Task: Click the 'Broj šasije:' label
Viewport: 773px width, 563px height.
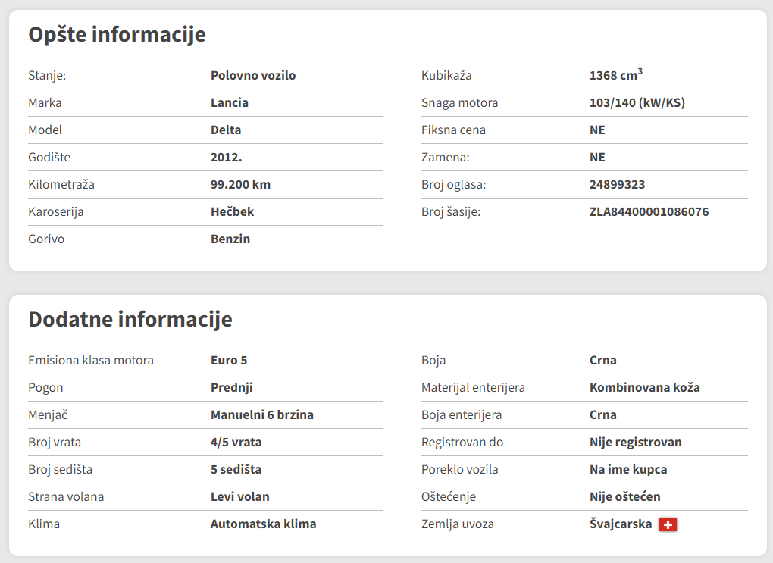Action: pyautogui.click(x=451, y=211)
